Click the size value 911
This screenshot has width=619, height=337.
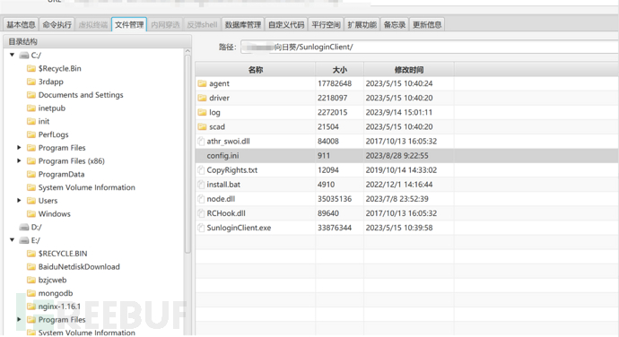(x=324, y=155)
